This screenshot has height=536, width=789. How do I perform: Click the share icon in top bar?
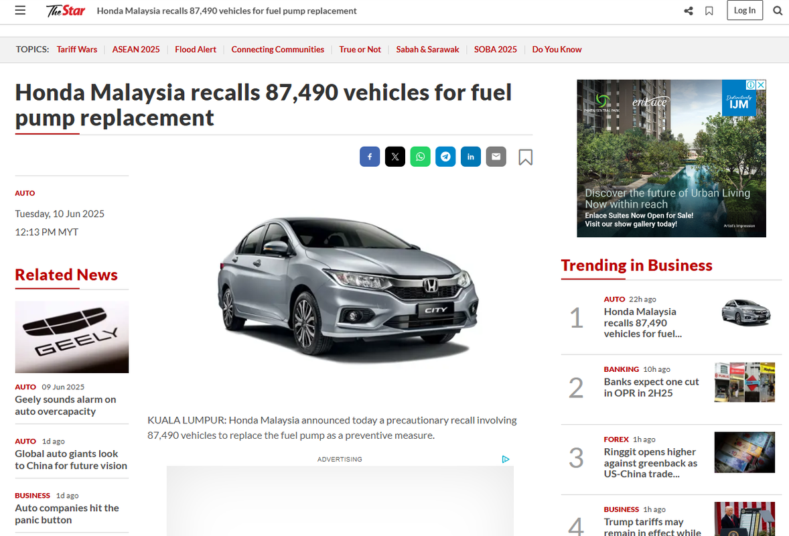pos(689,11)
